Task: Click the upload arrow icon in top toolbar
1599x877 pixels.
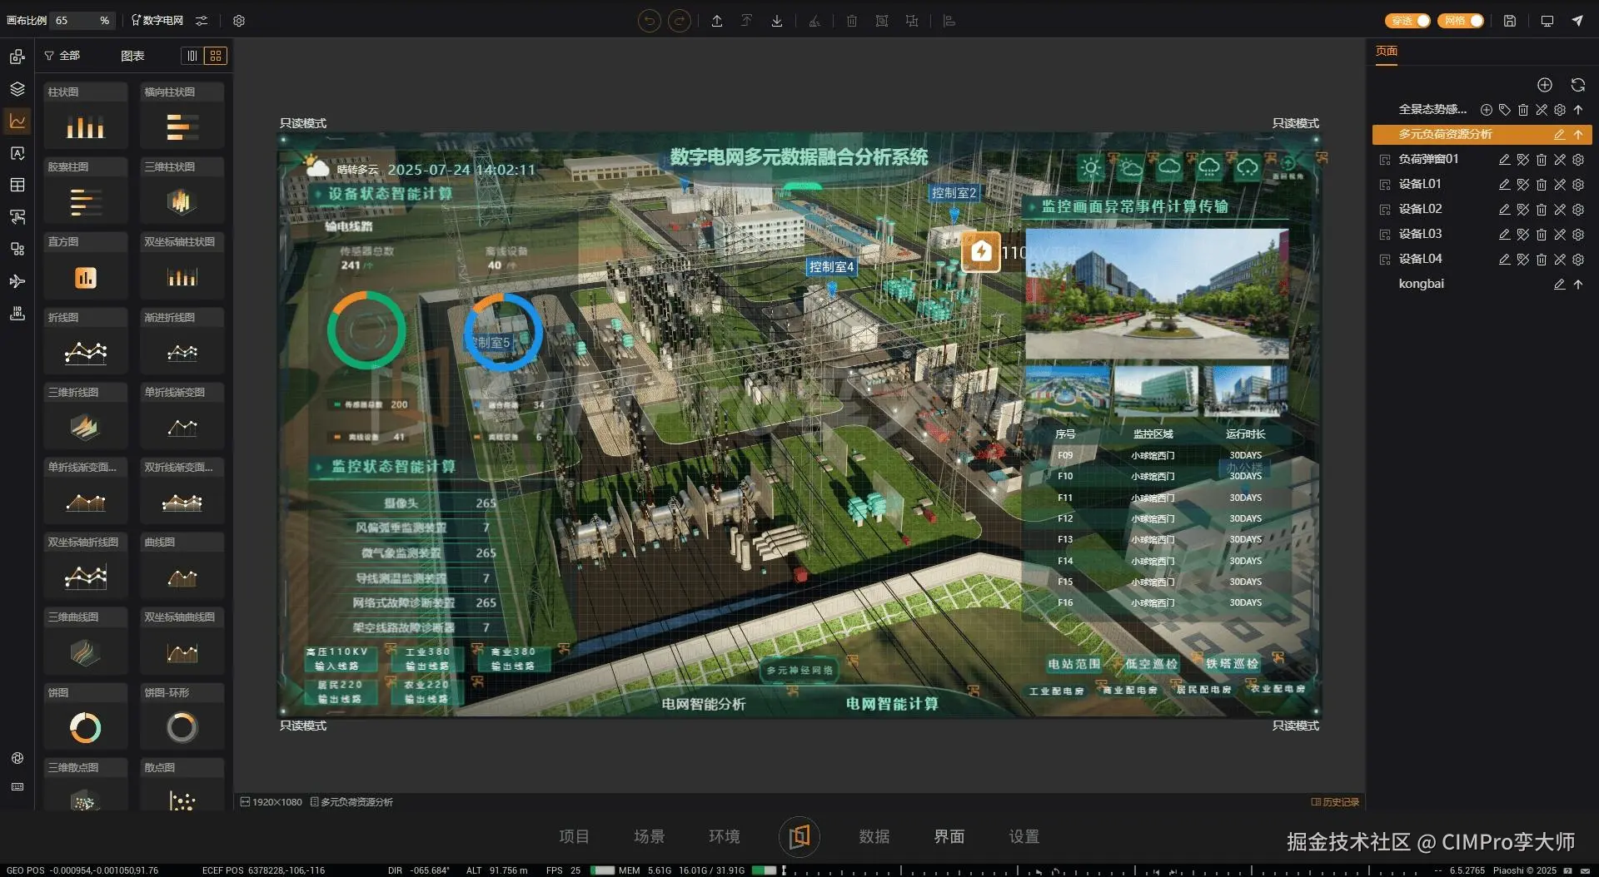Action: pyautogui.click(x=716, y=21)
